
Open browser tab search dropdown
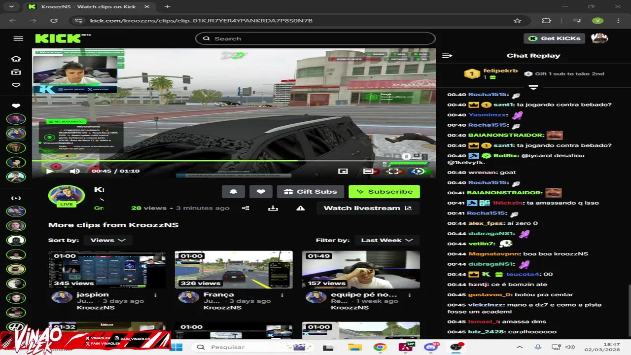[x=12, y=6]
